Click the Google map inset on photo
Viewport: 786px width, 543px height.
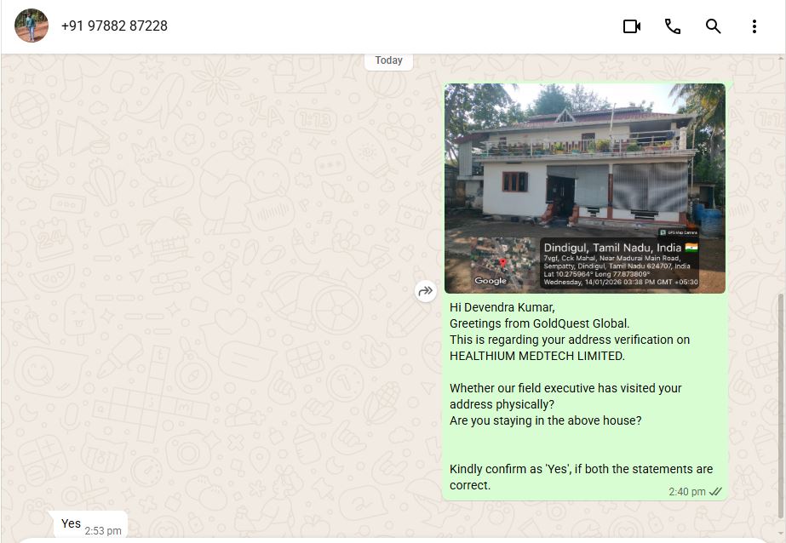click(502, 264)
